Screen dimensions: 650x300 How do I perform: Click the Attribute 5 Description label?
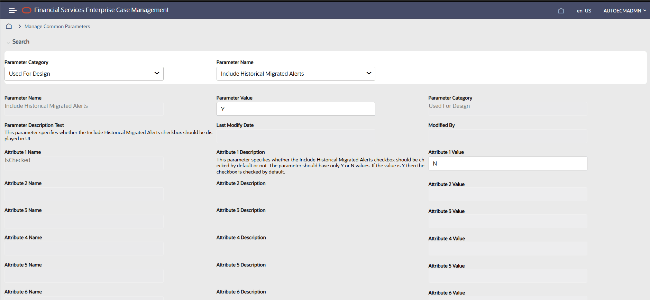pyautogui.click(x=241, y=265)
